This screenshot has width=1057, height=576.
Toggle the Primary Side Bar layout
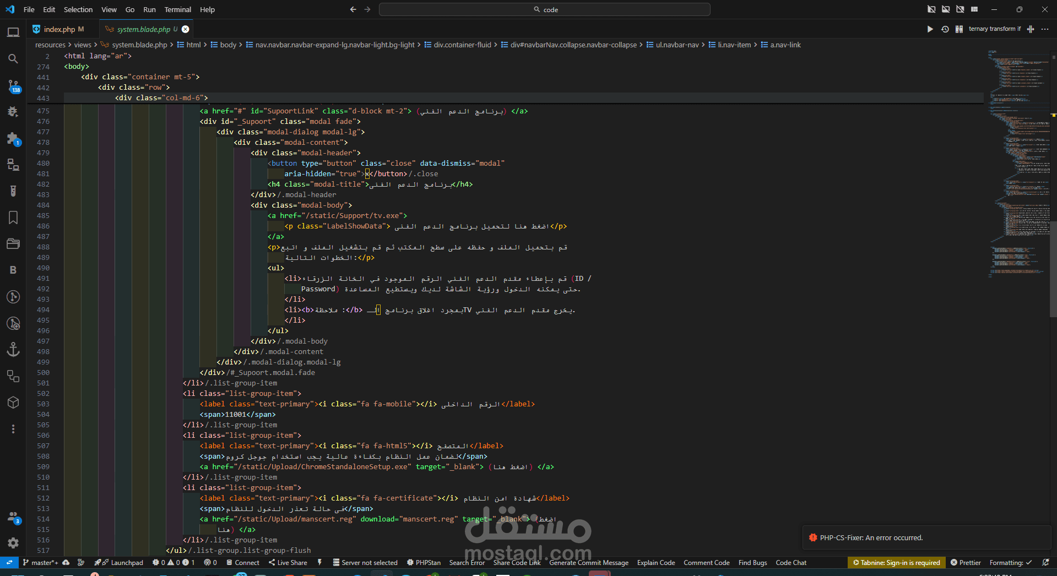pyautogui.click(x=931, y=9)
